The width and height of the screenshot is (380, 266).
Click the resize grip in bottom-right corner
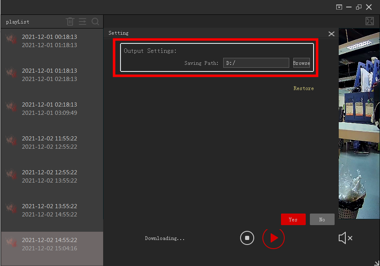[x=376, y=263]
